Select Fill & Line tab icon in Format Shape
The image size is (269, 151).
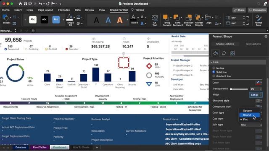pyautogui.click(x=216, y=53)
